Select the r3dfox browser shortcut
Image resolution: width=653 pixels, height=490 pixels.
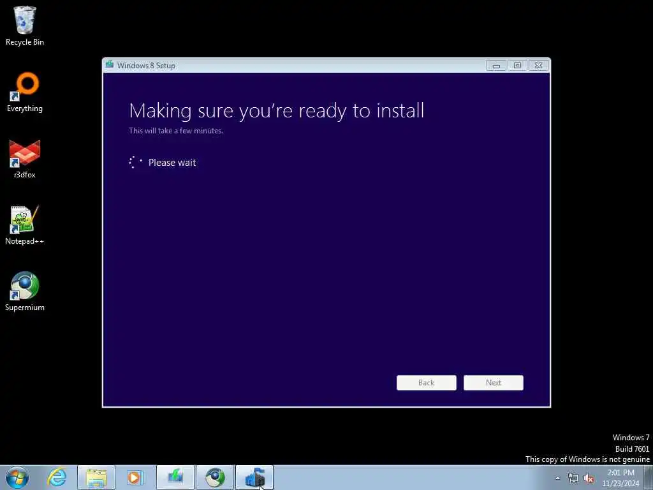(25, 159)
